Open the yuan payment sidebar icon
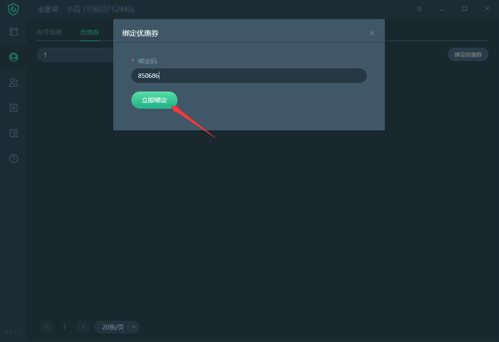The image size is (499, 342). click(x=14, y=108)
